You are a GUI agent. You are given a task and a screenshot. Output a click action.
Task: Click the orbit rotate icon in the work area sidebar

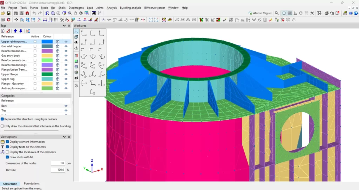pos(76,48)
